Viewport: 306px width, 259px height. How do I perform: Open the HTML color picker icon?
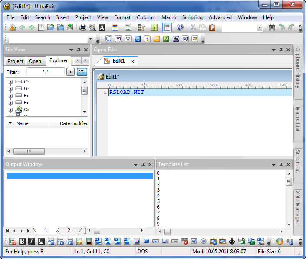[280, 242]
